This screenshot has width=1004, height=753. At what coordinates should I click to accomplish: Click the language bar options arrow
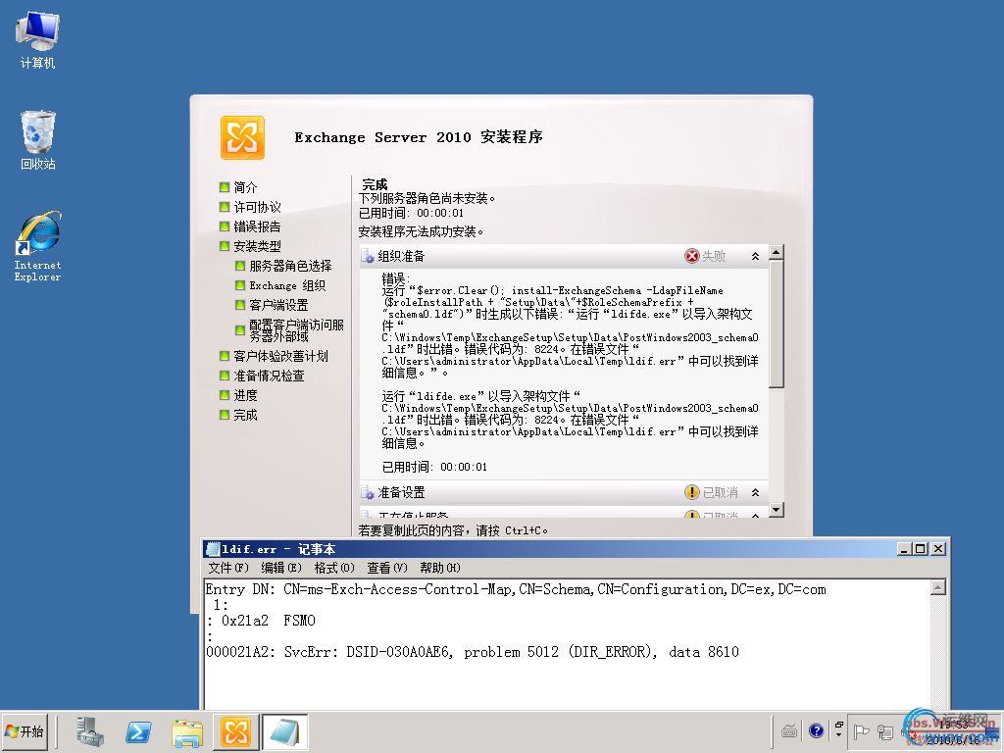click(839, 734)
